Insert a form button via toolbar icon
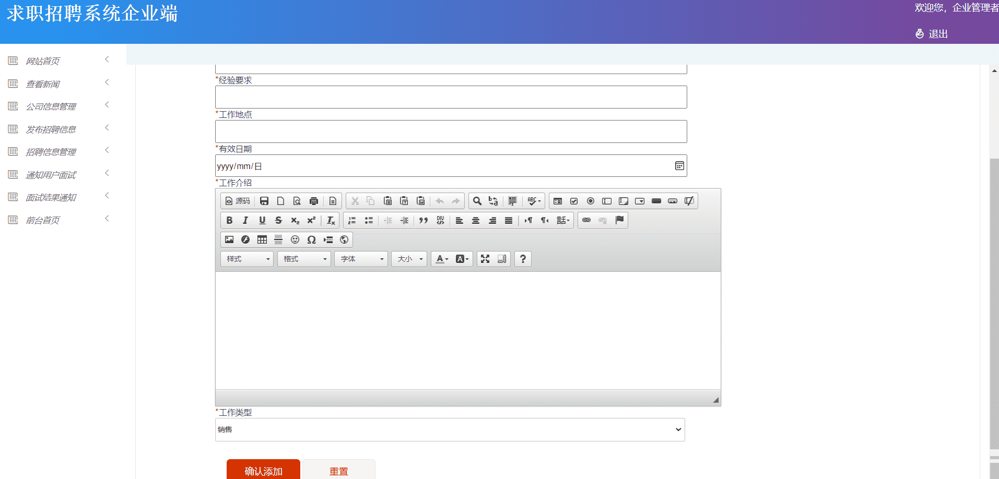Screen dimensions: 999x479 click(656, 201)
